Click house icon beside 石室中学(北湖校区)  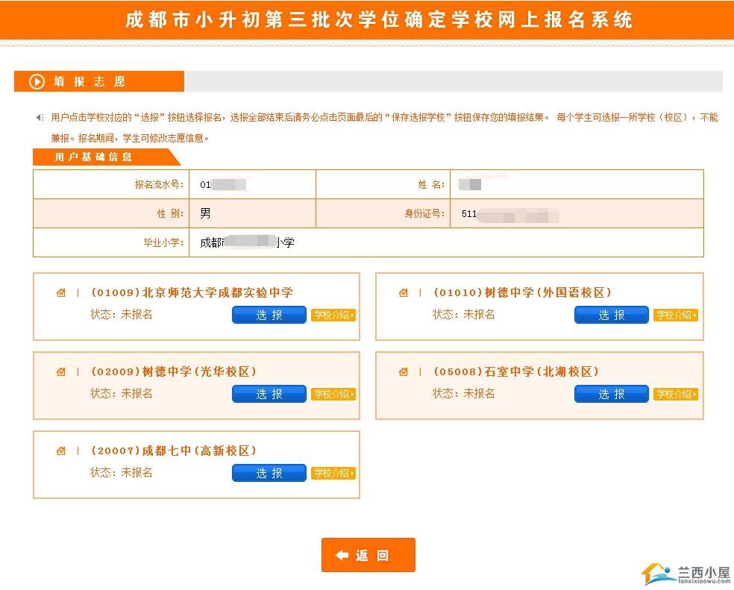coord(404,371)
